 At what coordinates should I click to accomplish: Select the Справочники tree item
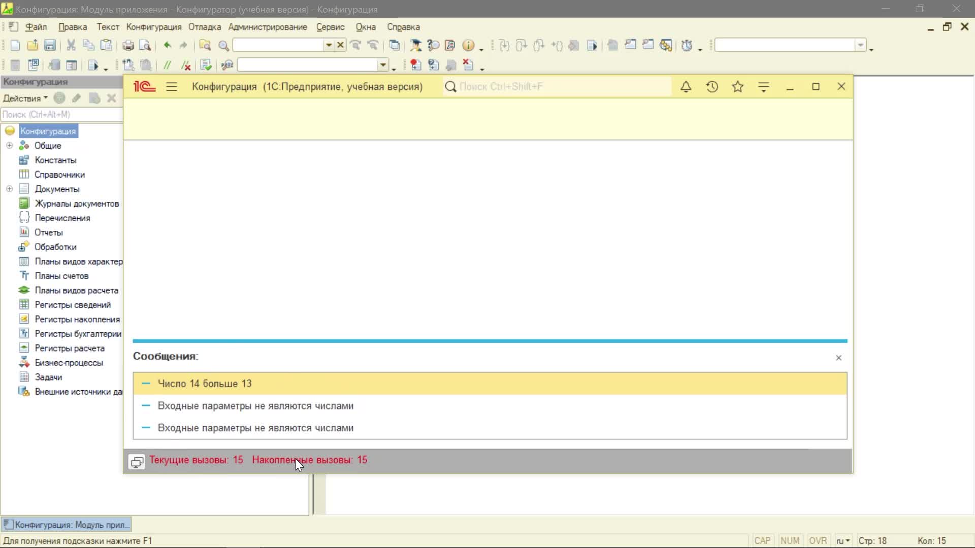(x=59, y=175)
